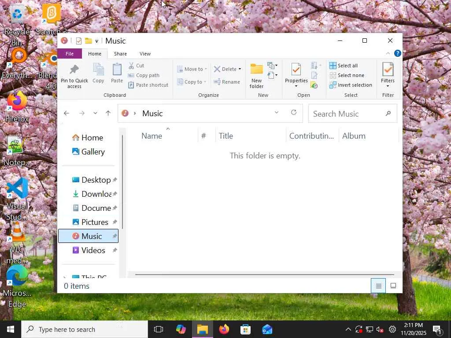
Task: Open the Filters menu
Action: point(388,75)
